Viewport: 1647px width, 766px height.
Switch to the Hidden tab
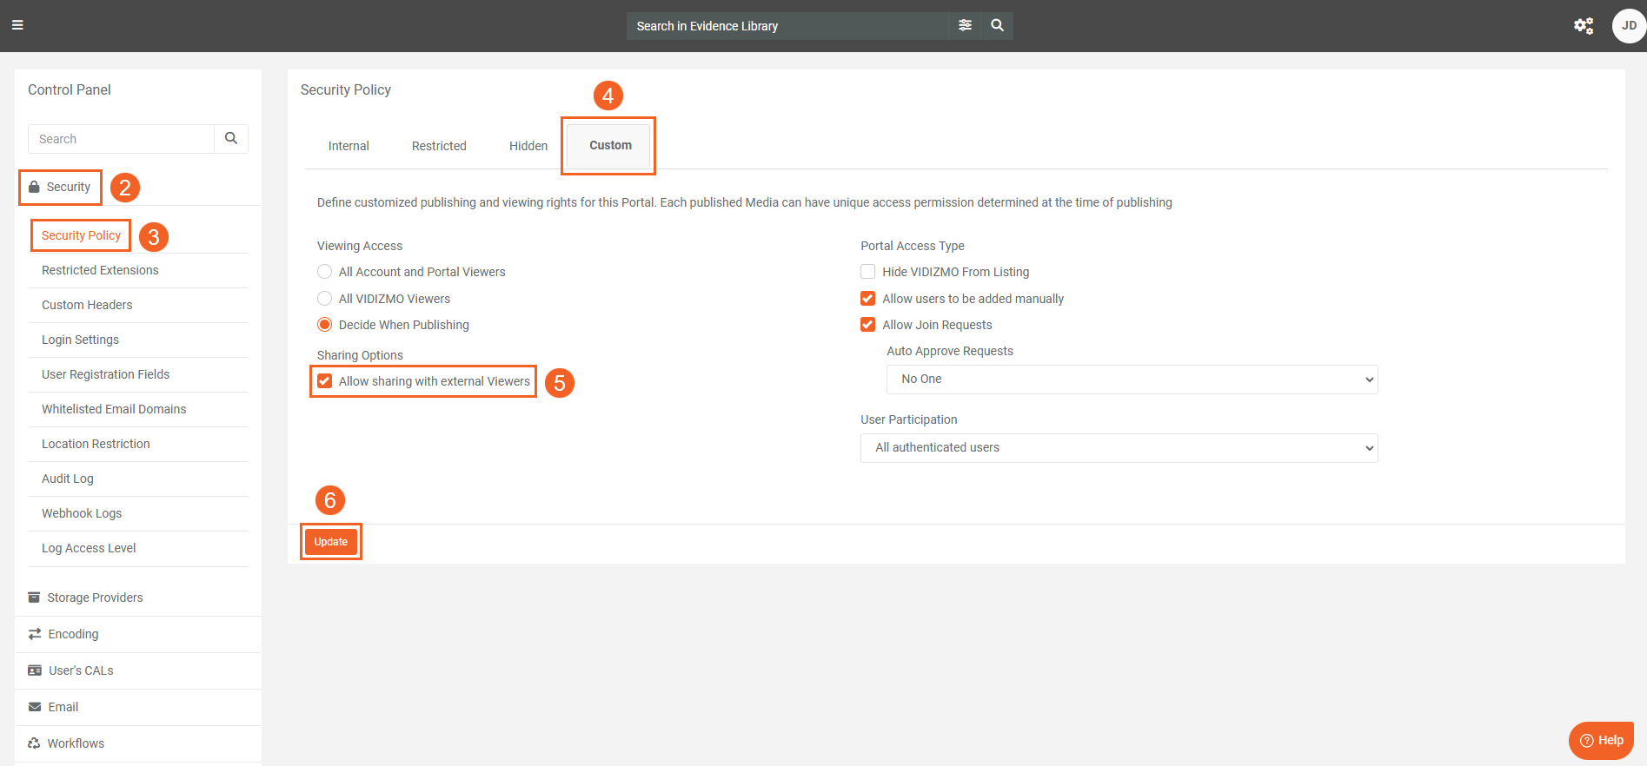coord(528,146)
